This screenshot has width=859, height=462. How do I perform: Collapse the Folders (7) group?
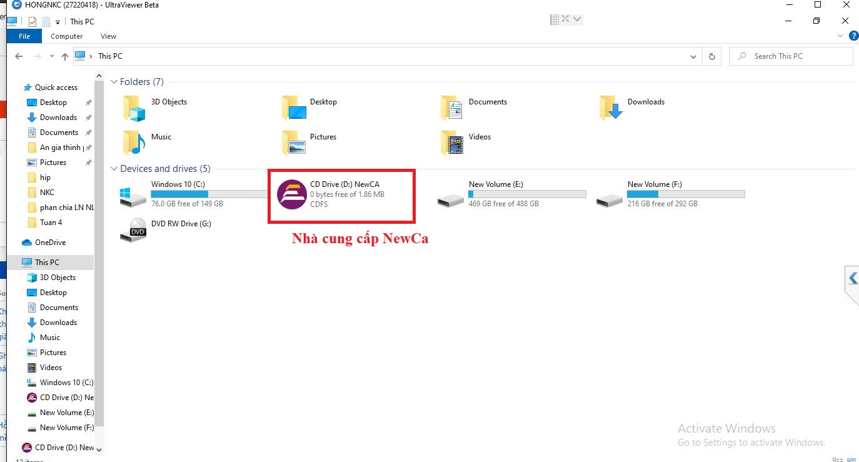[114, 82]
